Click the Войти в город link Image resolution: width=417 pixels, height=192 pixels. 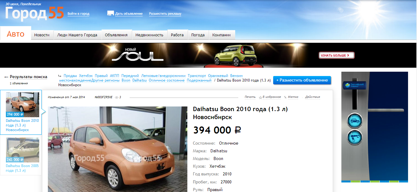pyautogui.click(x=78, y=14)
